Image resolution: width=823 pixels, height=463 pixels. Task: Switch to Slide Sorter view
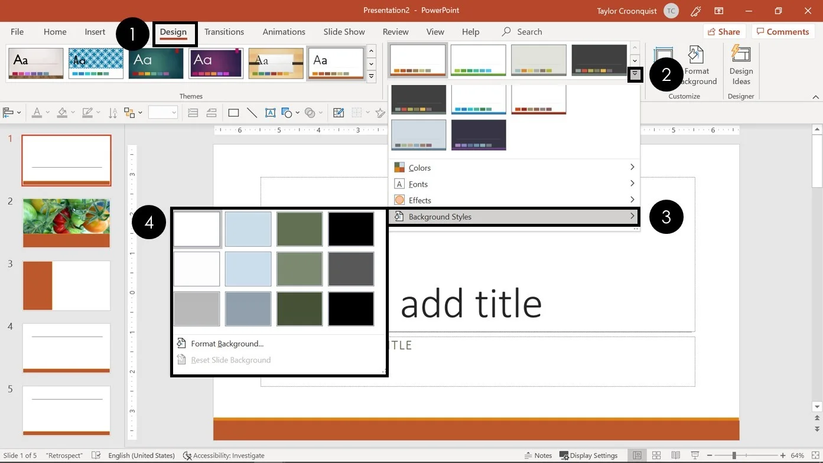click(x=656, y=455)
